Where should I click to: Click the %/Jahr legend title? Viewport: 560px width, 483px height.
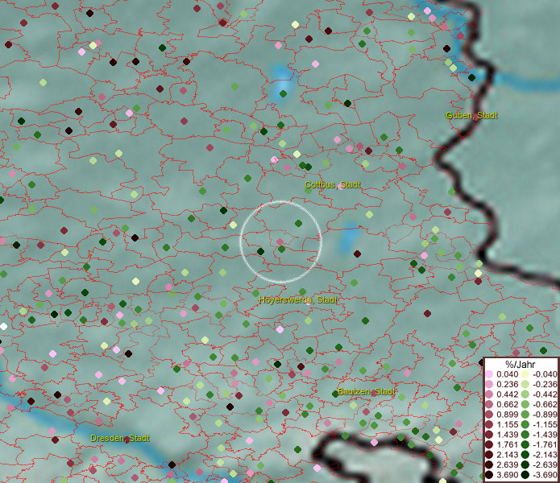(520, 365)
